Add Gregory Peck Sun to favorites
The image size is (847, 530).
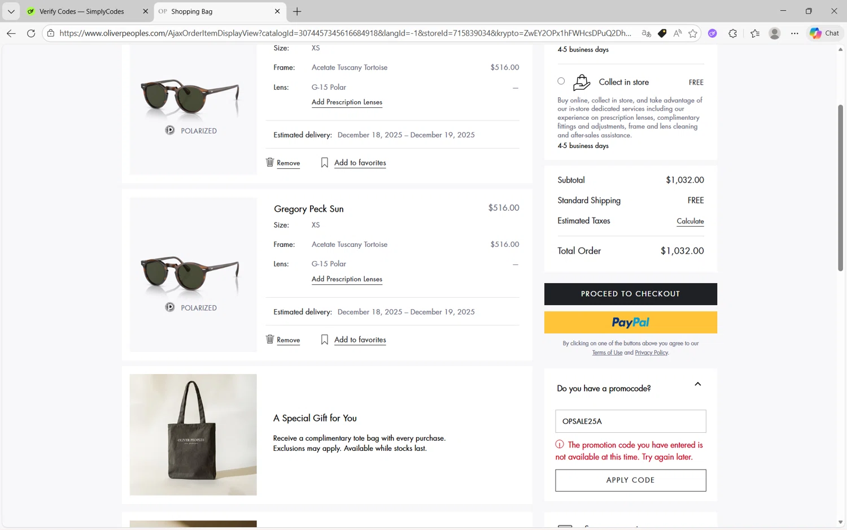(360, 340)
